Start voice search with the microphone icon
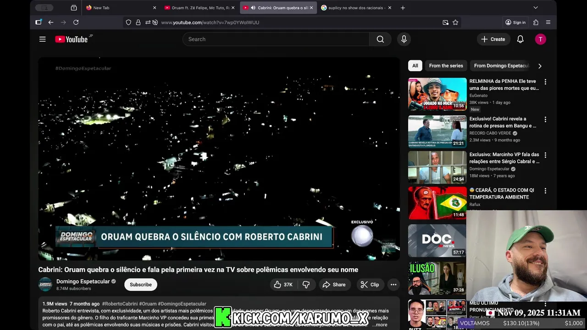The height and width of the screenshot is (330, 587). point(404,39)
